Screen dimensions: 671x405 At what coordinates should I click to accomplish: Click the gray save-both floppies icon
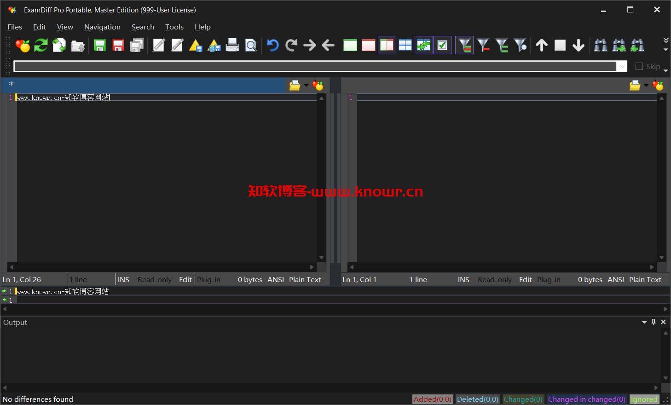click(x=137, y=45)
